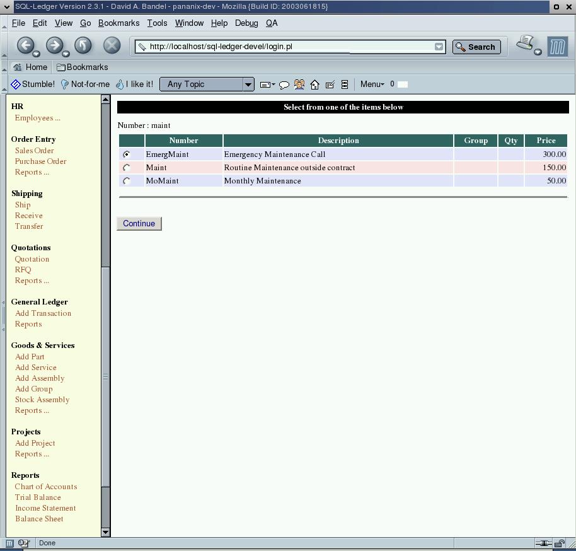576x551 pixels.
Task: Click the Reload page icon
Action: click(x=83, y=45)
